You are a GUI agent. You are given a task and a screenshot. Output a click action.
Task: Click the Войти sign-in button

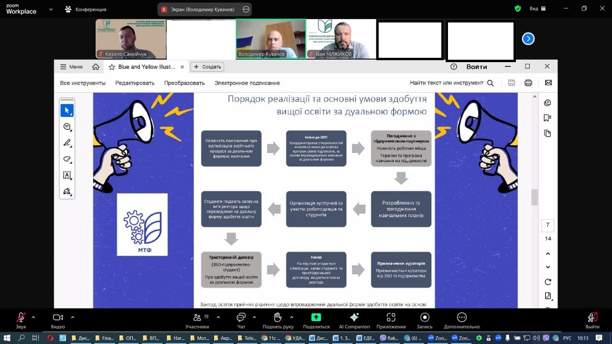pos(477,67)
